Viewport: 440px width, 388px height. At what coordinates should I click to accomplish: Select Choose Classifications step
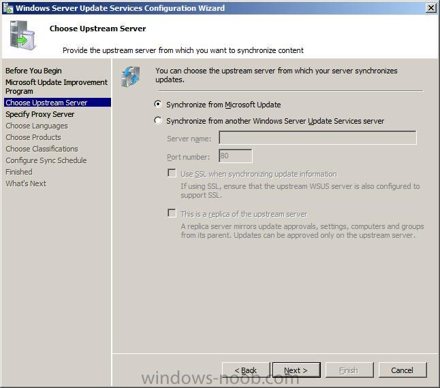coord(42,149)
